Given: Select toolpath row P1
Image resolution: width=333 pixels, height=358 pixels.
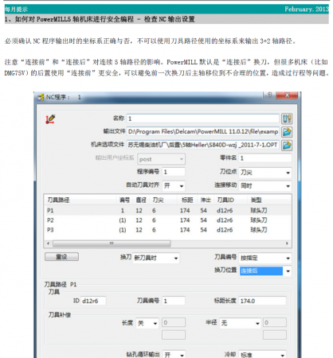Looking at the screenshot, I should [x=167, y=211].
